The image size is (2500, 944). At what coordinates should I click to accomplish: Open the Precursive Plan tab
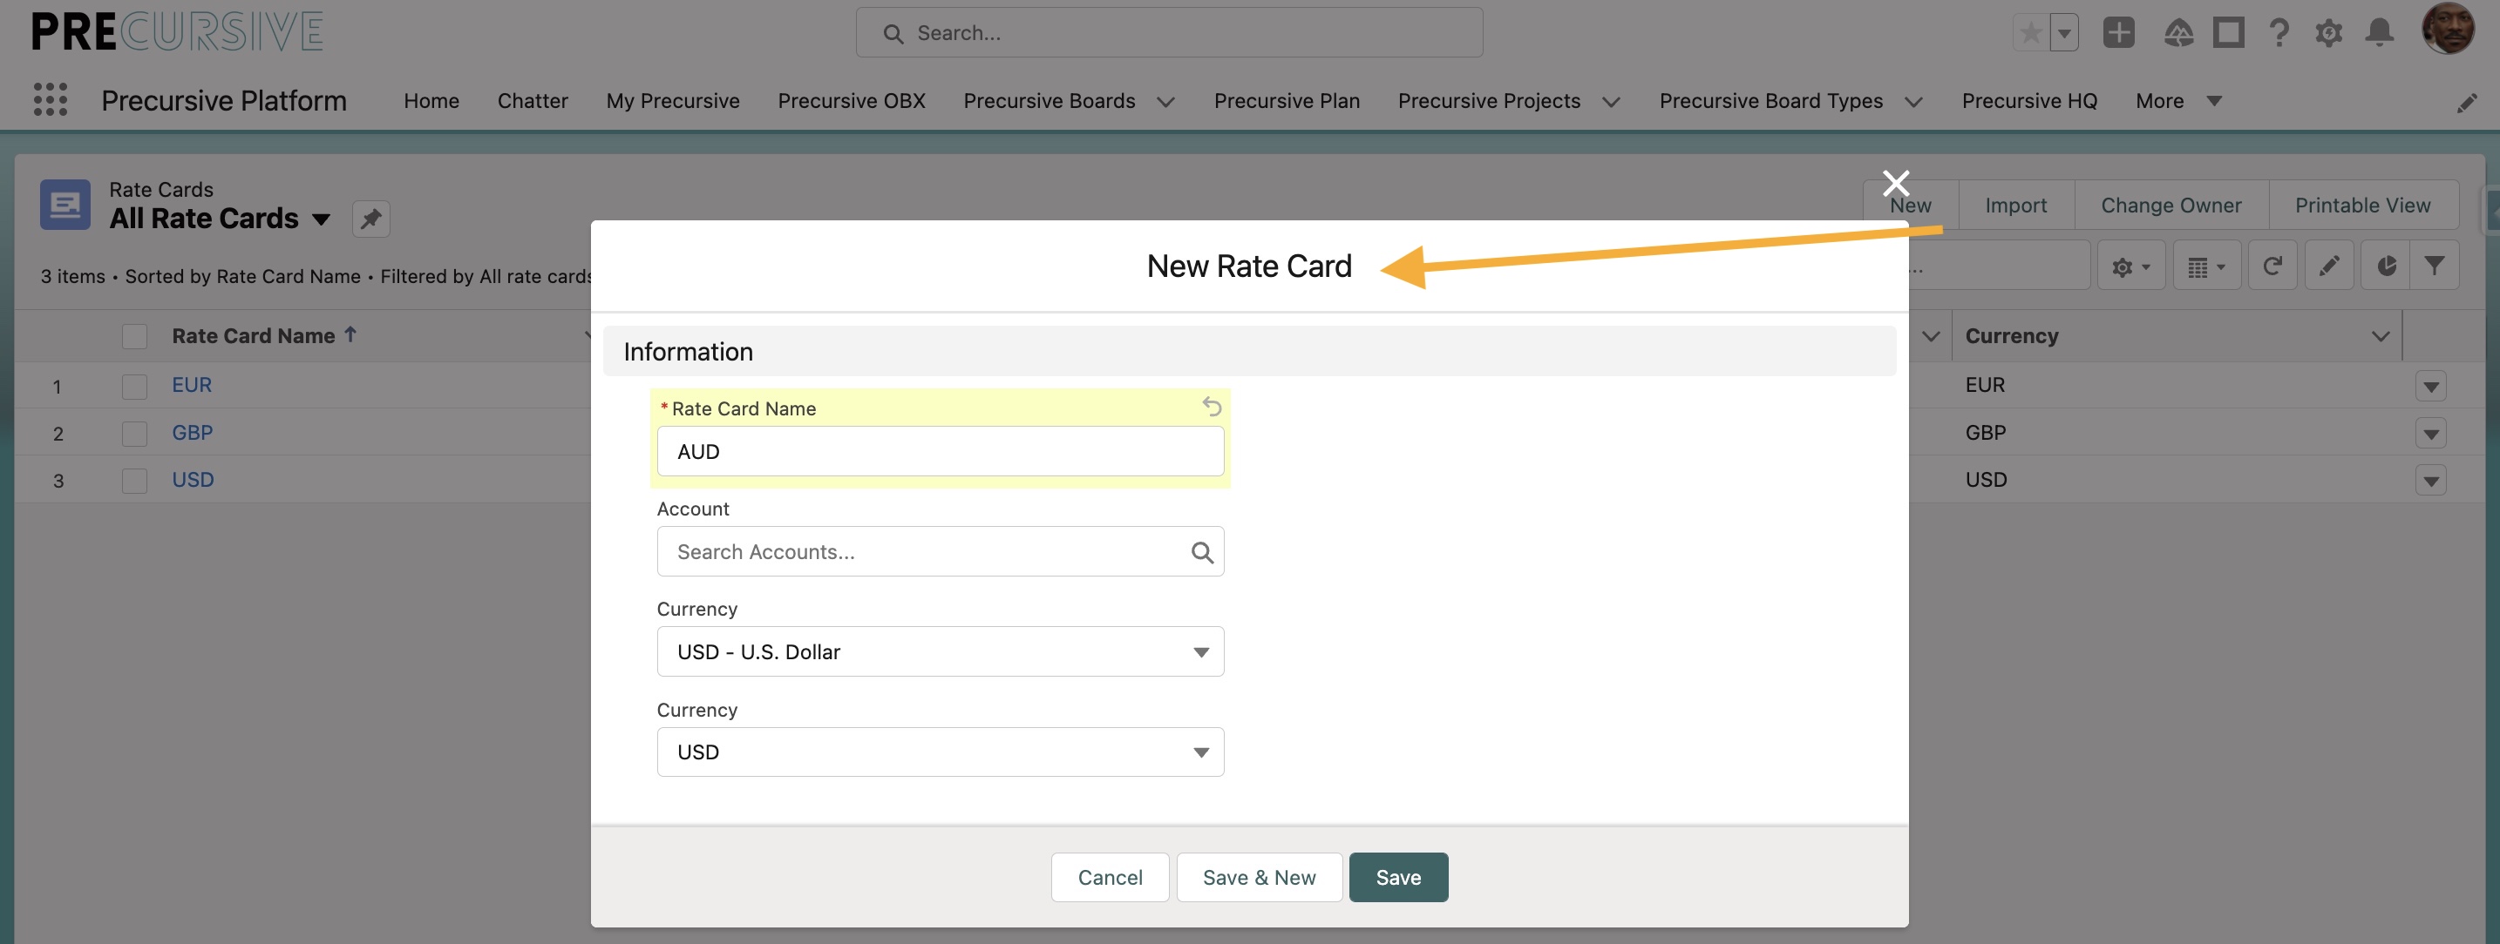coord(1287,101)
